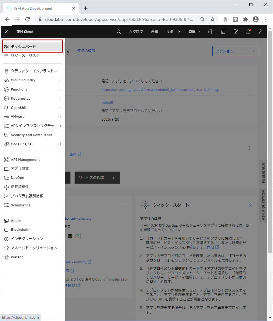The image size is (273, 321).
Task: Click the Functions icon in sidebar
Action: 6,90
